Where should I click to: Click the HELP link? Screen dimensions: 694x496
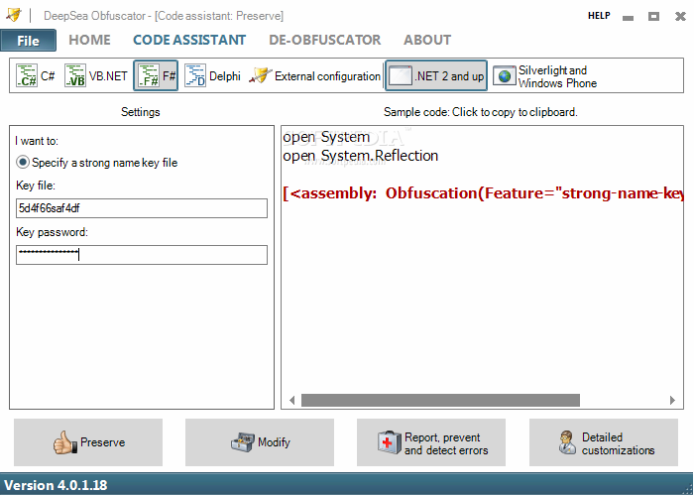click(x=599, y=16)
